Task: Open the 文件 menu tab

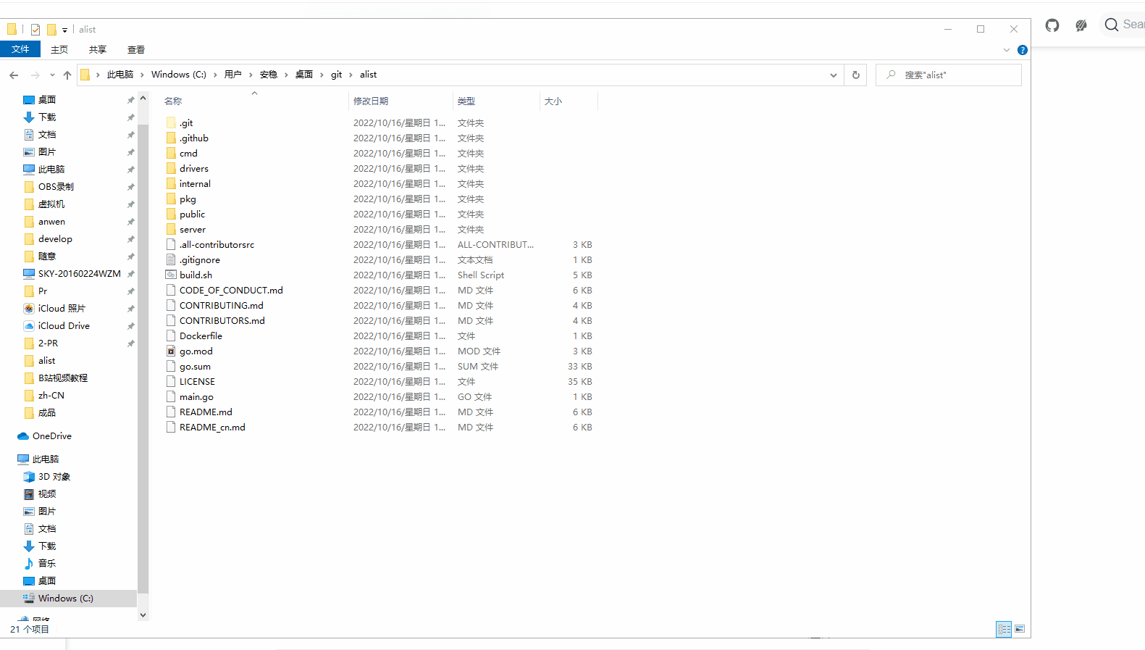Action: tap(20, 49)
